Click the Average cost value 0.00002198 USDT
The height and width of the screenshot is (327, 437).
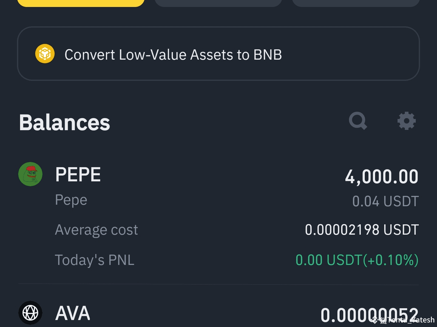tap(361, 230)
